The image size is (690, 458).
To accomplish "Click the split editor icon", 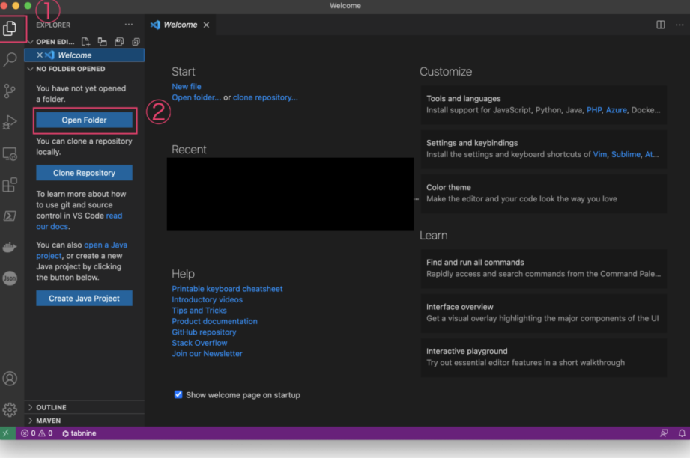I will [660, 25].
